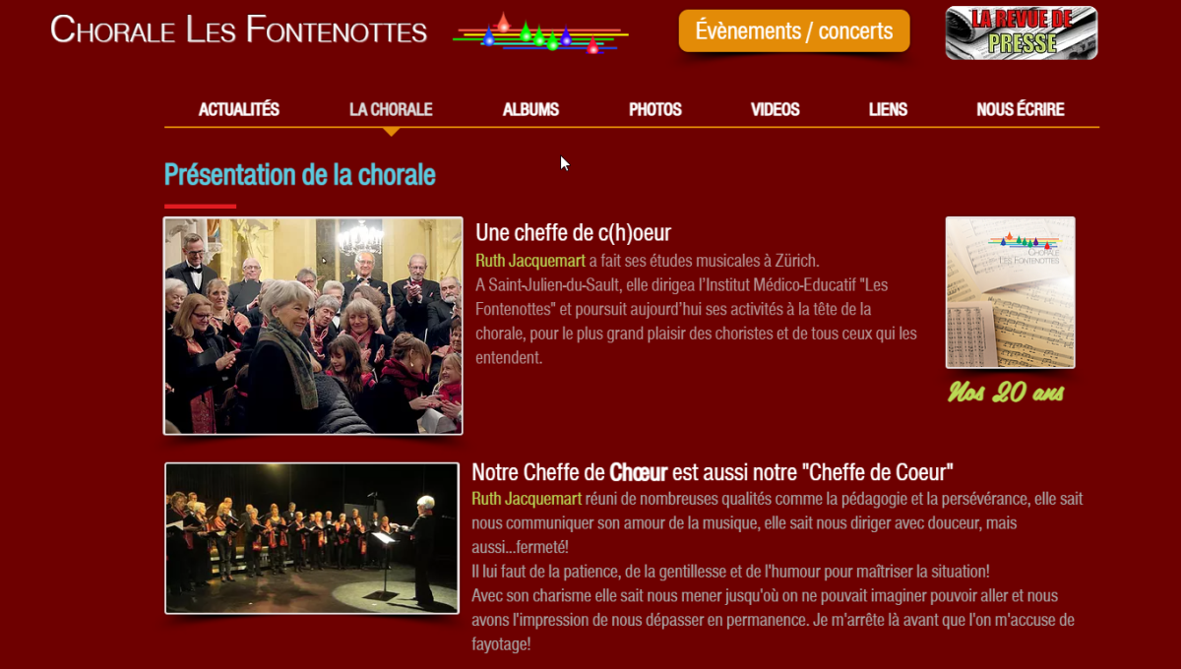Open the Videos menu entry
Viewport: 1181px width, 669px height.
pos(776,110)
